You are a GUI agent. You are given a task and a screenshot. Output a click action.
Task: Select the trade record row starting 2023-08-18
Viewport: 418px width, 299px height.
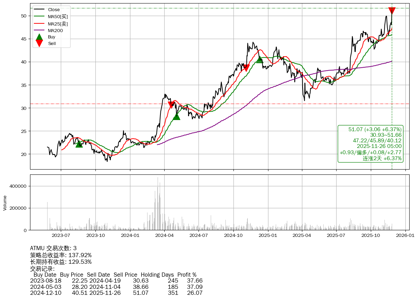pos(116,281)
